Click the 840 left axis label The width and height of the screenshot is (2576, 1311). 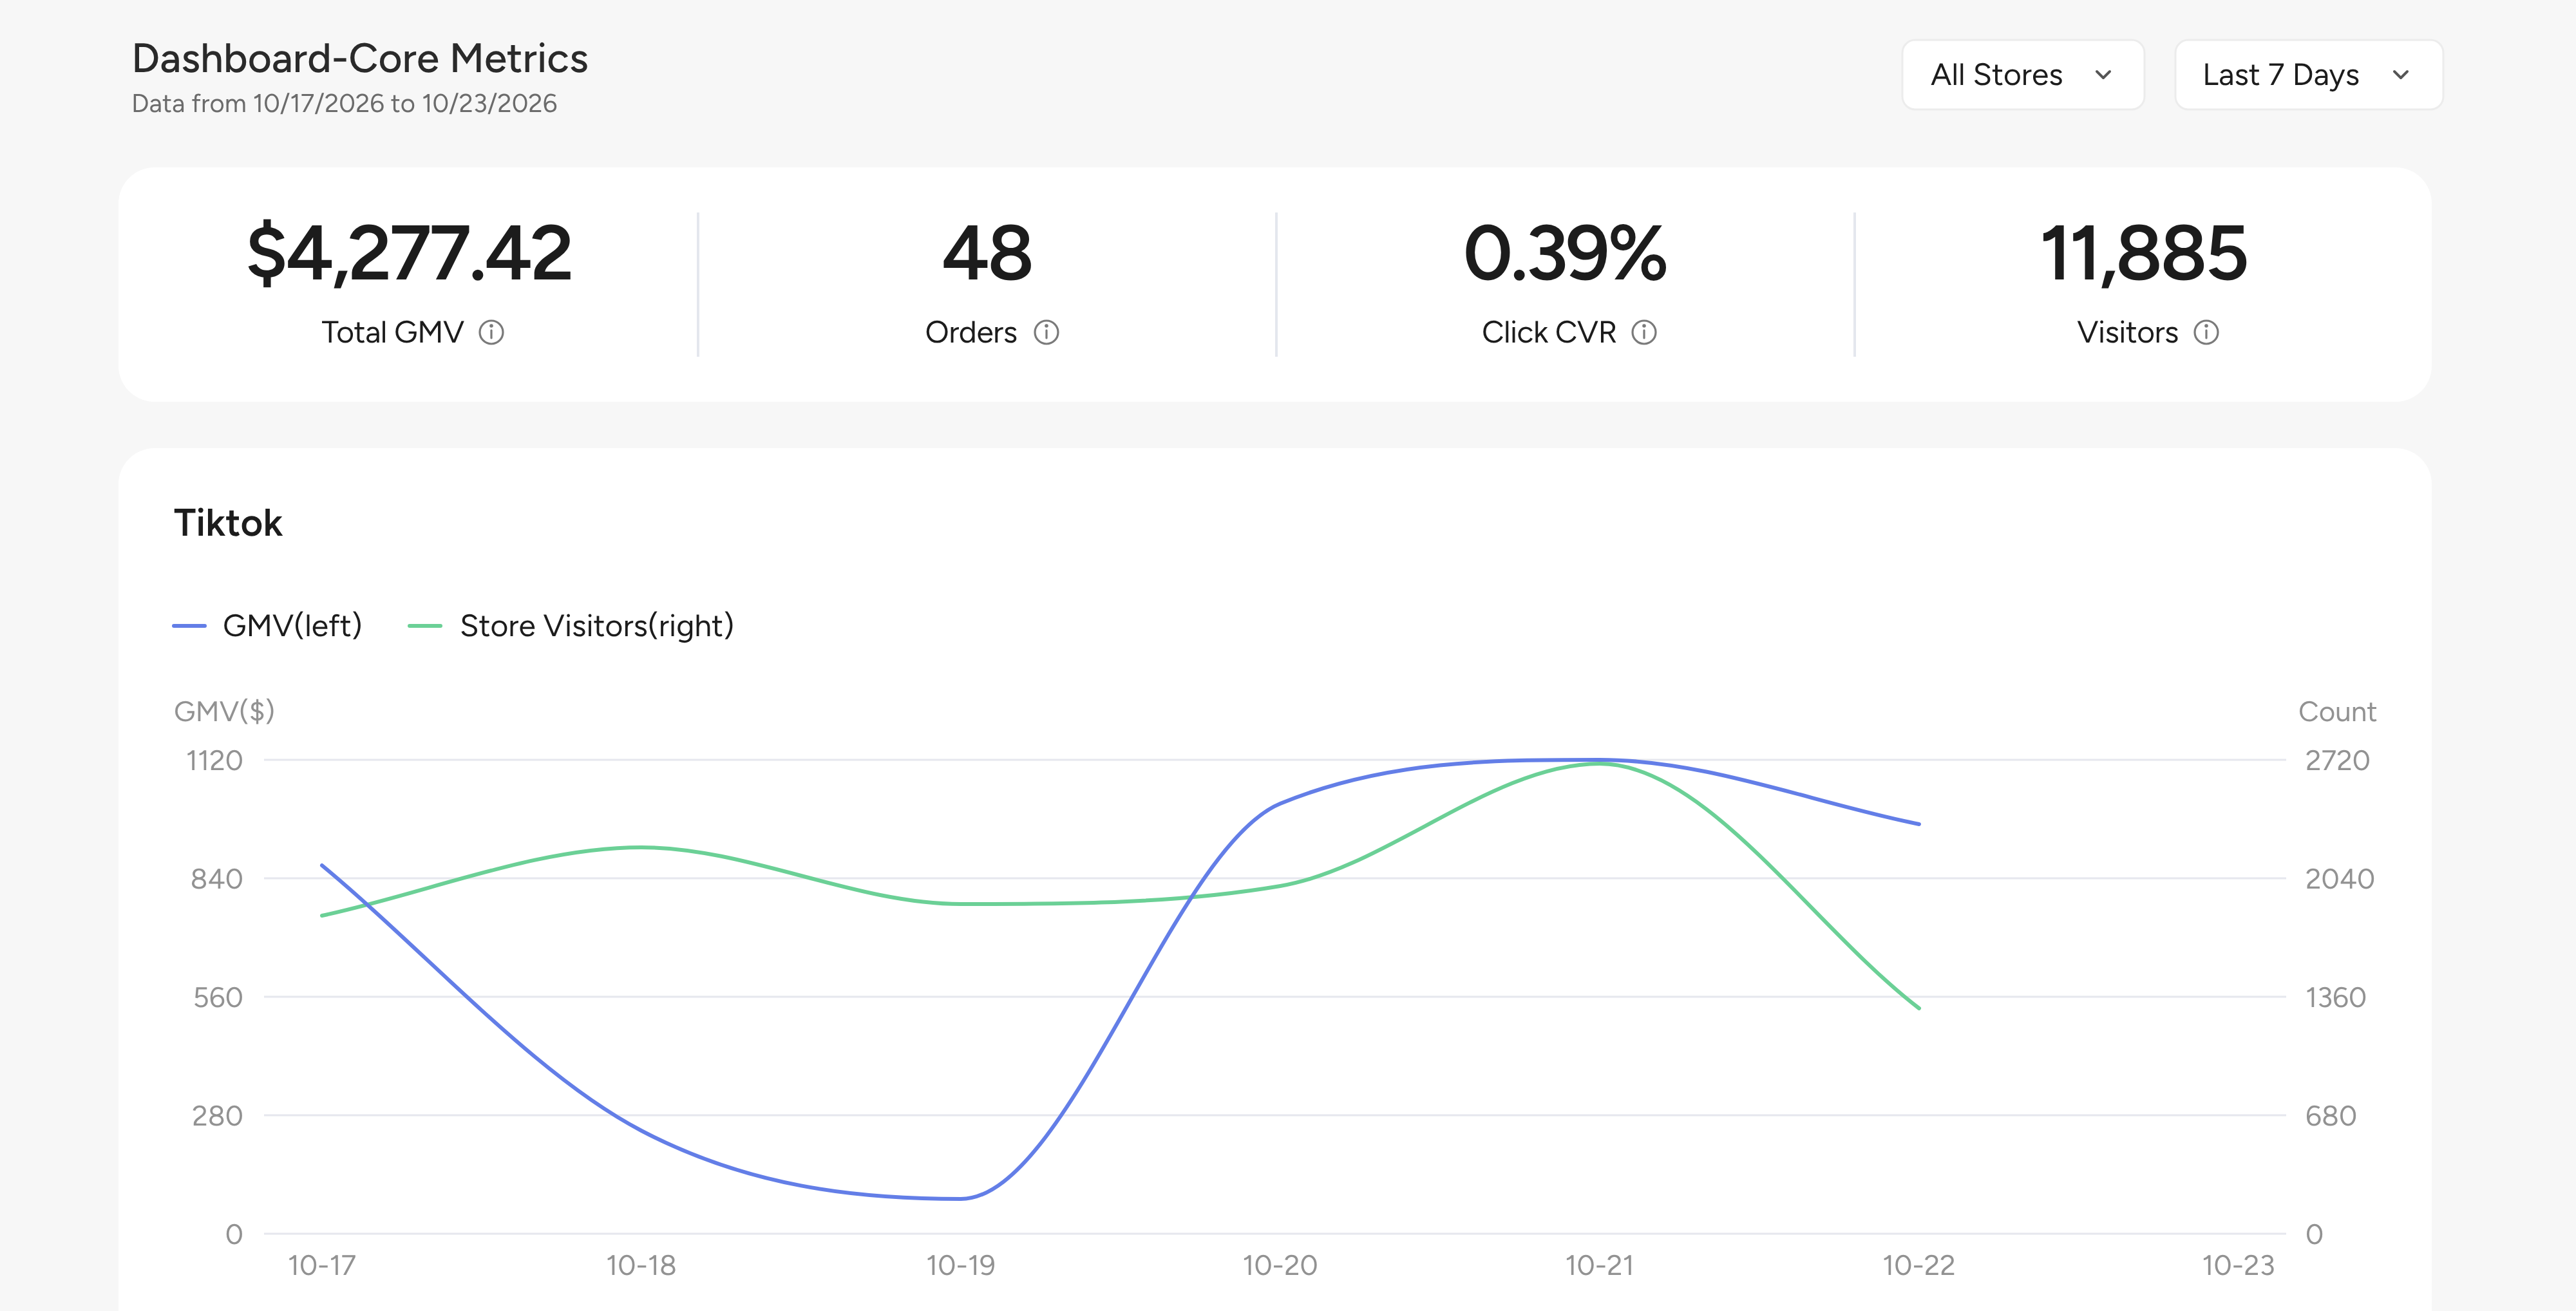coord(217,879)
